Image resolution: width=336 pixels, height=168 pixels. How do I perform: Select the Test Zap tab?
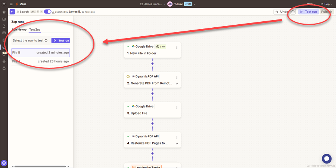(x=35, y=30)
